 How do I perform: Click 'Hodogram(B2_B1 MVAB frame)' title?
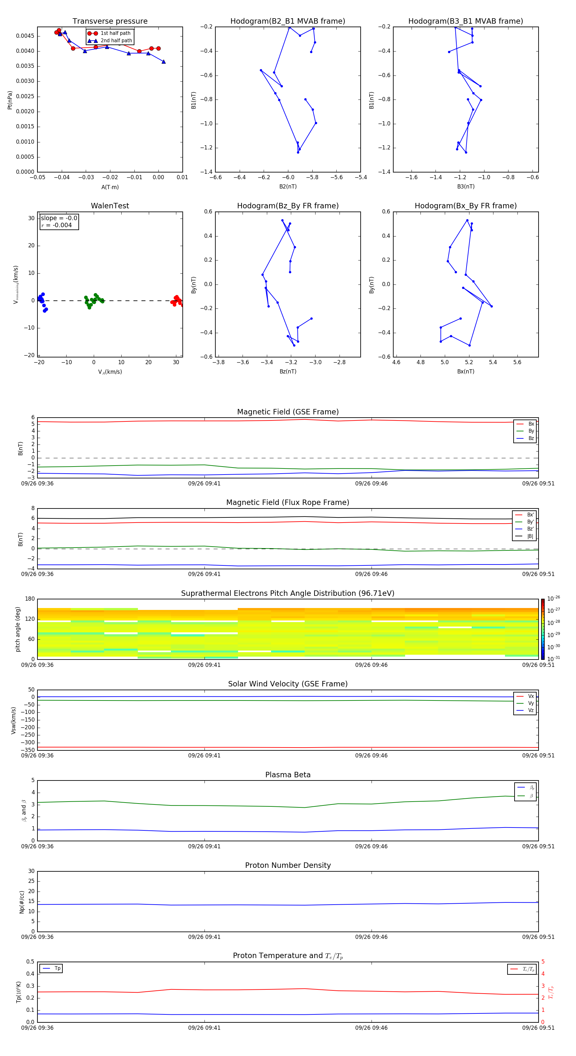coord(288,21)
